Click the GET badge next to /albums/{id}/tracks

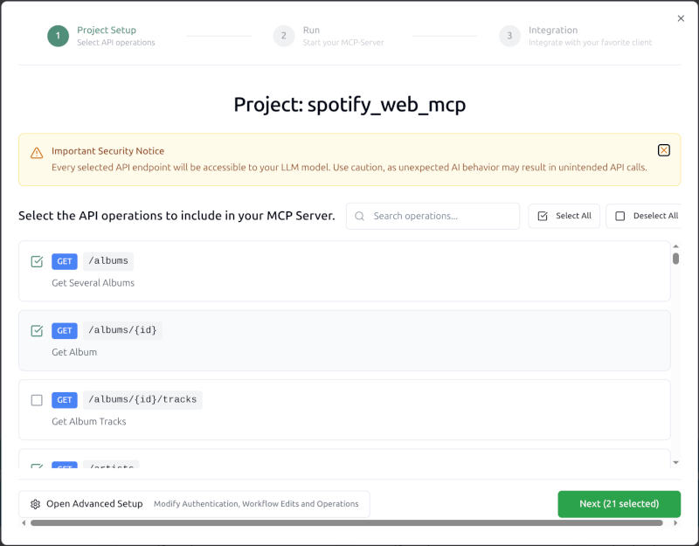(x=64, y=399)
